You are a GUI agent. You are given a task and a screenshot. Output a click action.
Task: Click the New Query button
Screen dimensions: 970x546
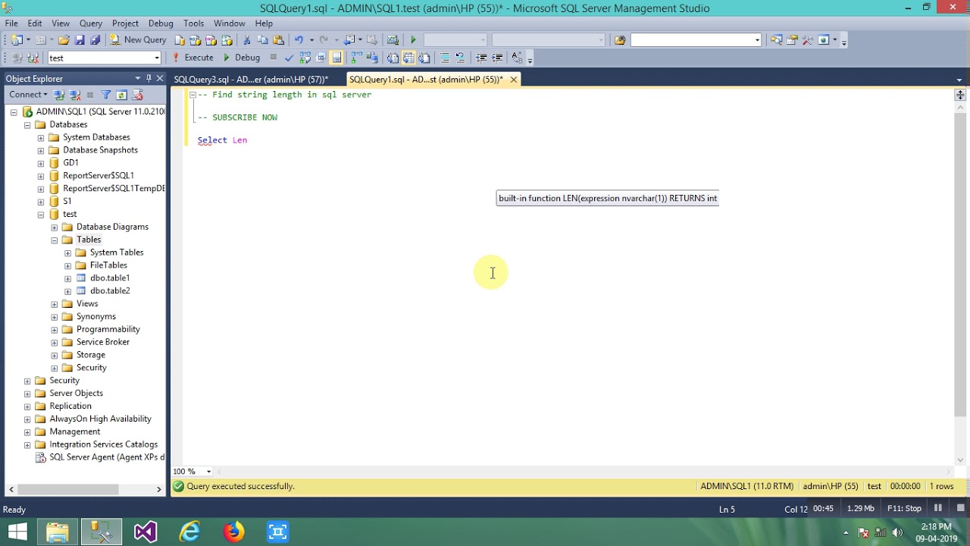point(138,40)
